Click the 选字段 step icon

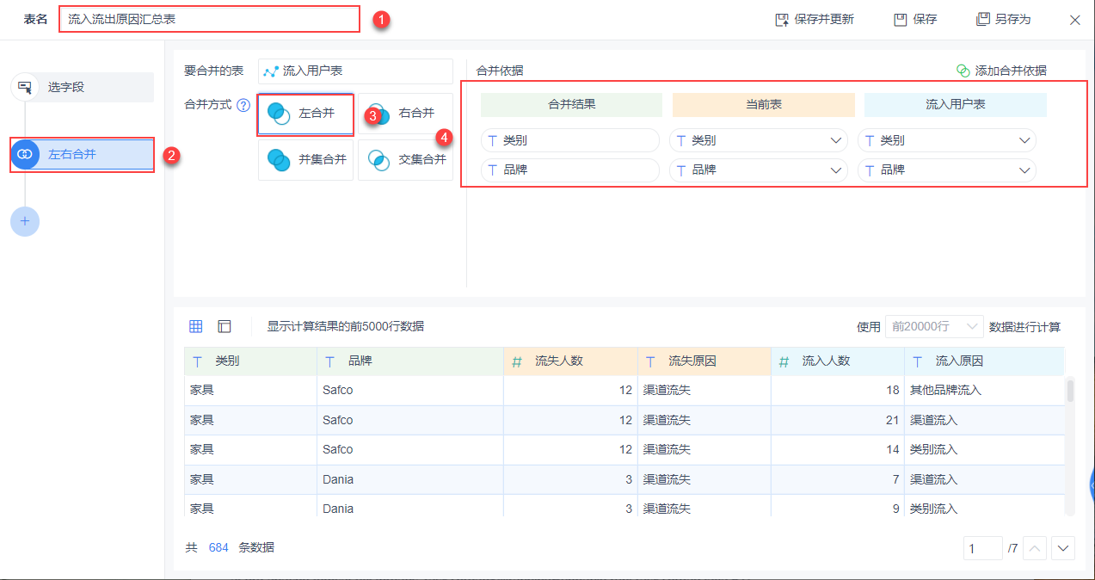[25, 87]
